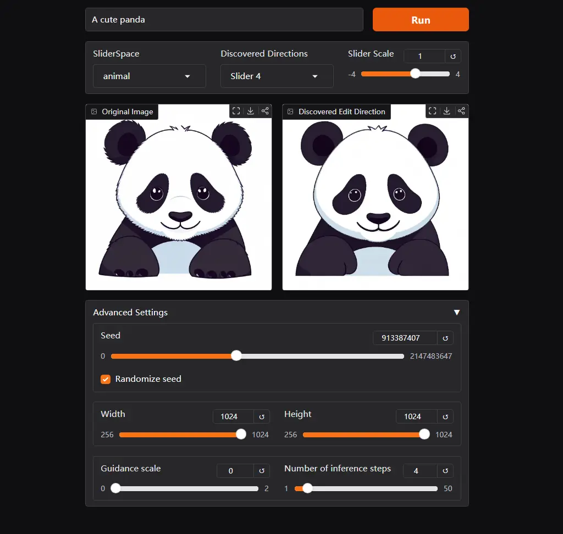Screen dimensions: 563x534
Task: Adjust the Height slider handle
Action: 424,435
